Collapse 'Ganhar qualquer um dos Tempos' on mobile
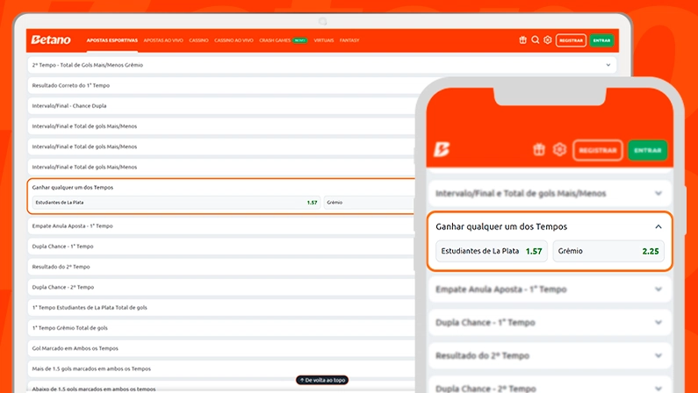 [x=658, y=226]
